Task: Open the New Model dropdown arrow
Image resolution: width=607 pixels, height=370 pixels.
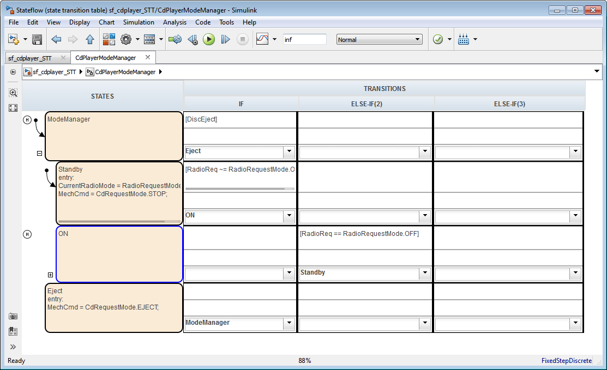Action: click(x=25, y=39)
